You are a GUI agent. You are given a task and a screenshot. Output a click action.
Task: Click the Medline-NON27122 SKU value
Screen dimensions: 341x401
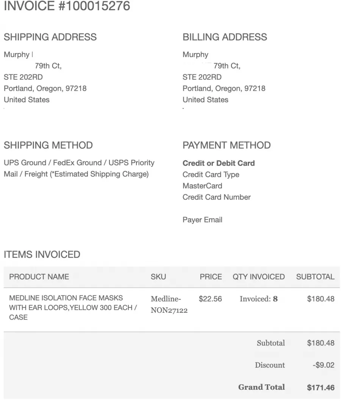(x=169, y=305)
